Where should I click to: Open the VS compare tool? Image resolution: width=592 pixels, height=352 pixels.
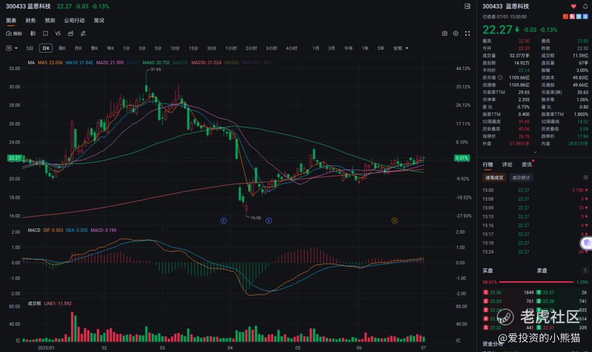[58, 33]
